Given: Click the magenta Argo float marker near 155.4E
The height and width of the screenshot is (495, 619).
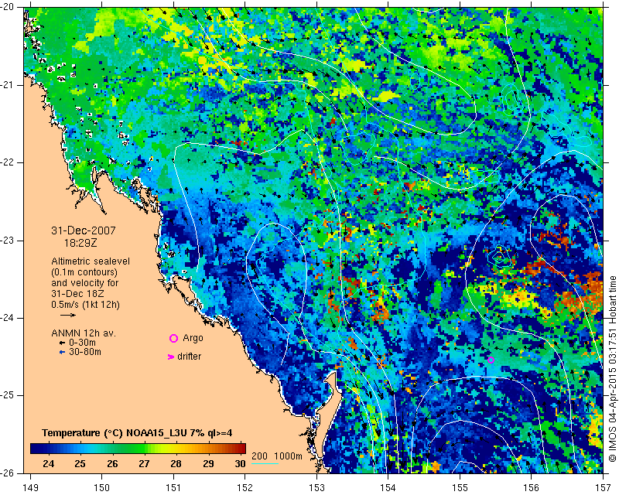Looking at the screenshot, I should [x=491, y=360].
